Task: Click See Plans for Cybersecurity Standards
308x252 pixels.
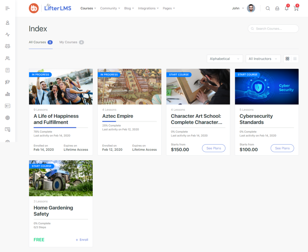Action: [282, 148]
